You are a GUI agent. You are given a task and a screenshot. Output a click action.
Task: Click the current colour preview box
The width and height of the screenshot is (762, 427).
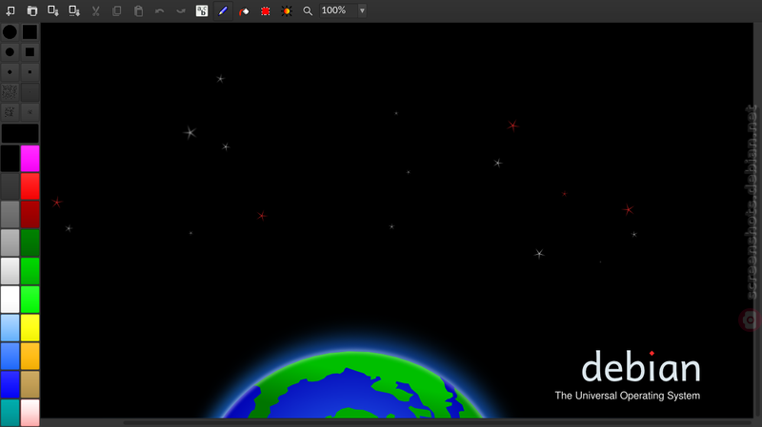(20, 133)
